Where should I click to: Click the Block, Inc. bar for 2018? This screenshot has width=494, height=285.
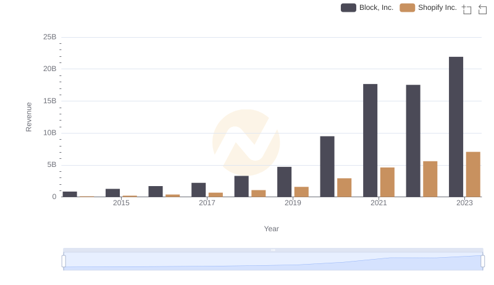[x=241, y=187]
